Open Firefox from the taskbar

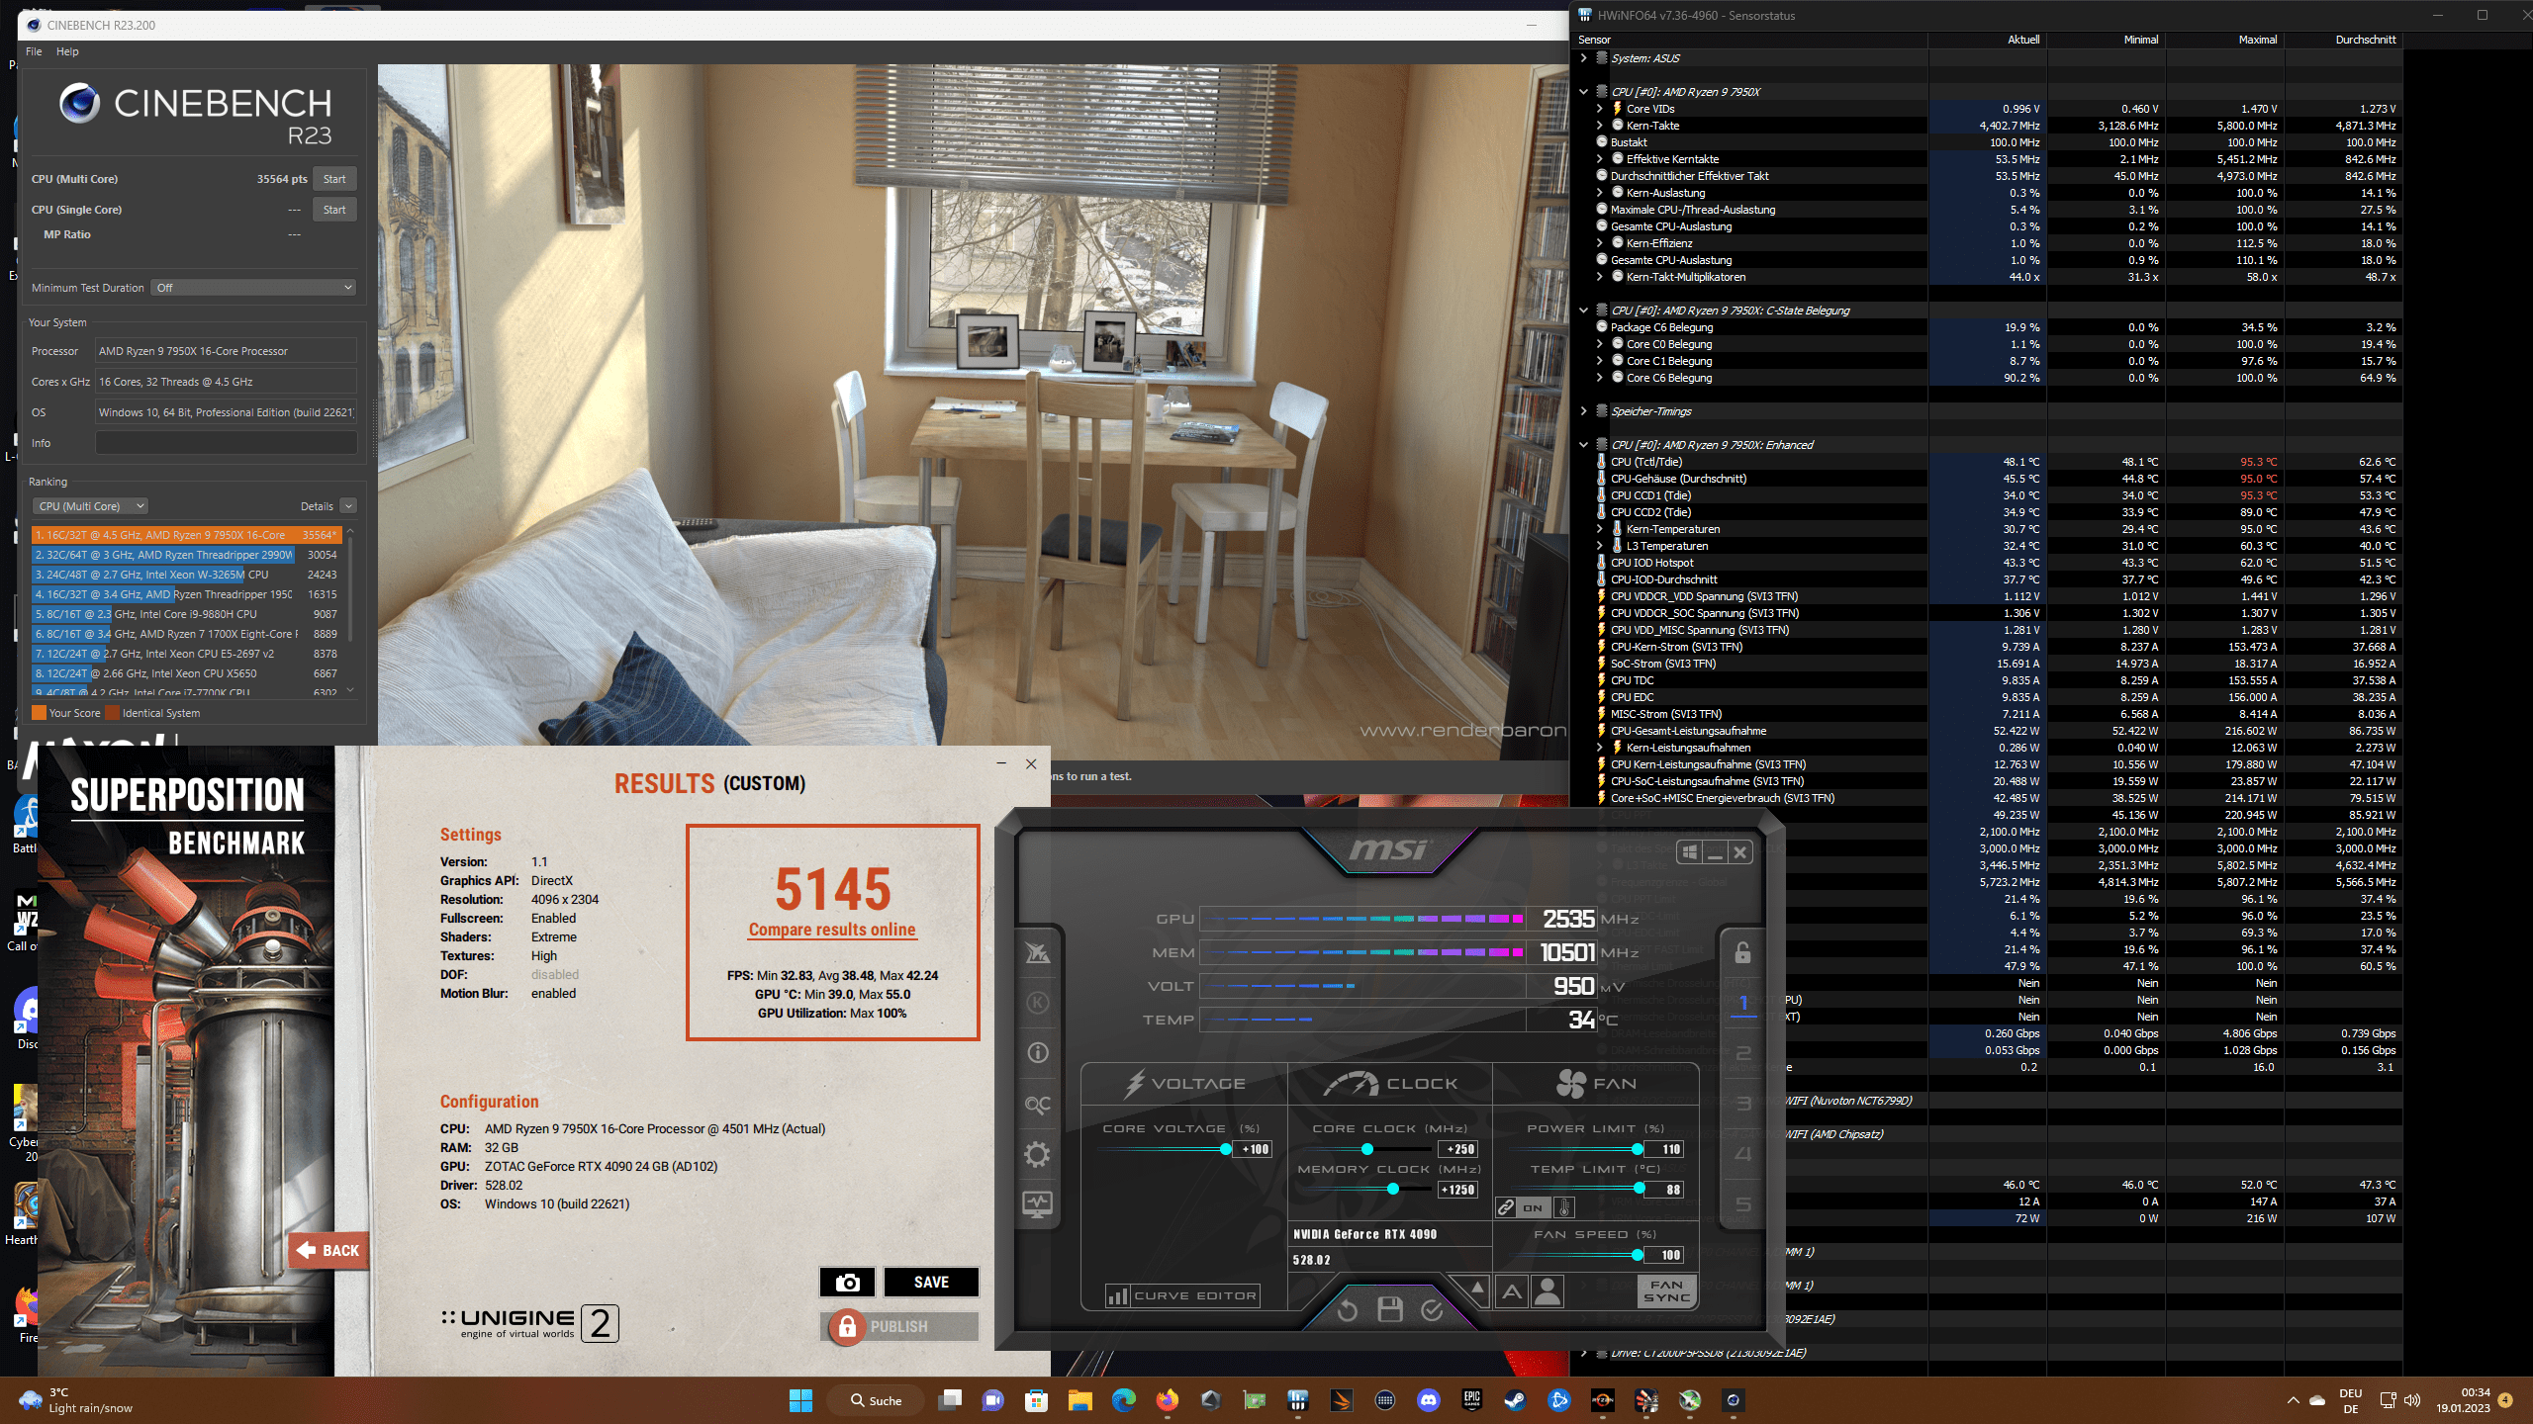pos(1168,1400)
